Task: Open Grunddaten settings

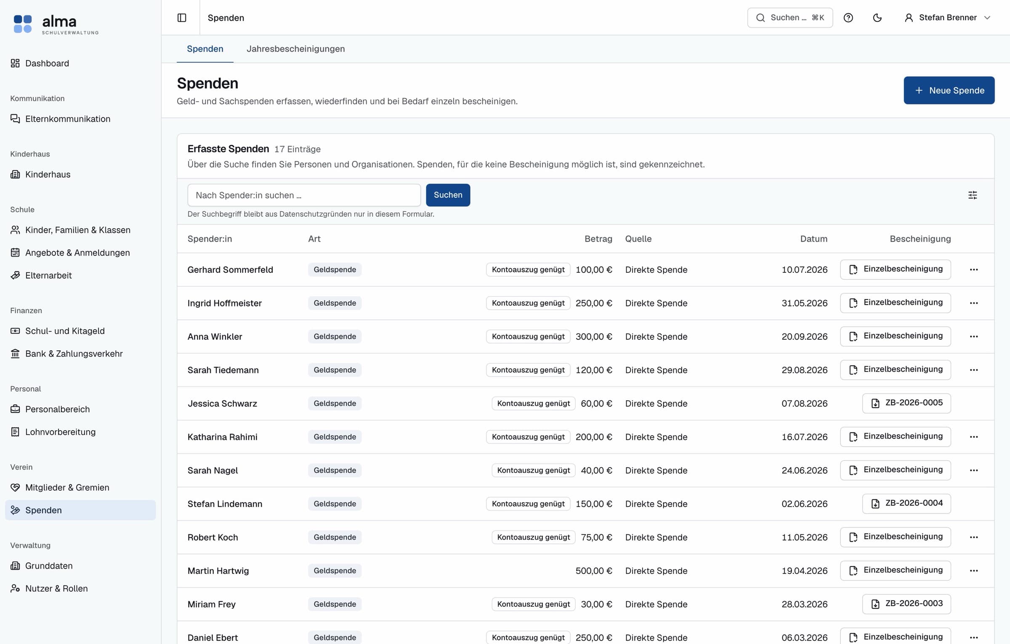Action: click(80, 566)
